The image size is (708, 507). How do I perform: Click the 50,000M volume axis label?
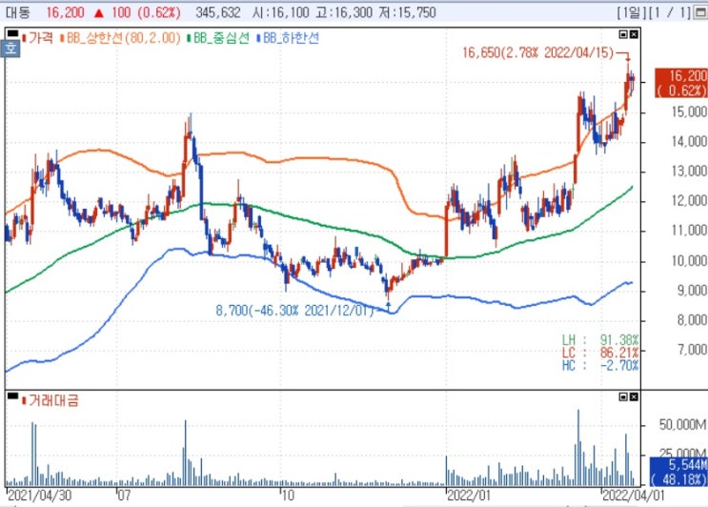[x=683, y=425]
